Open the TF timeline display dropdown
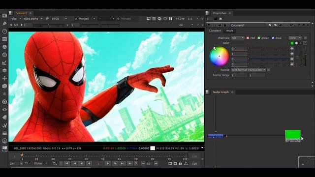 tap(28, 164)
